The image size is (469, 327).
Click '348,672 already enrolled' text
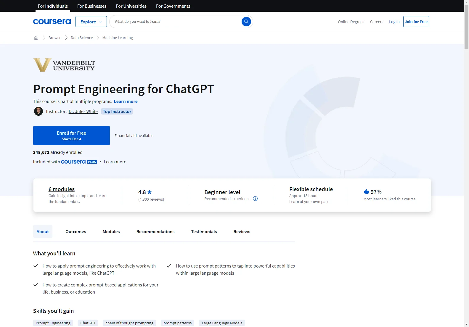(x=58, y=152)
